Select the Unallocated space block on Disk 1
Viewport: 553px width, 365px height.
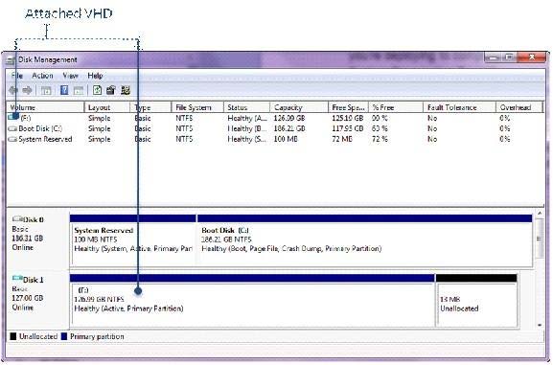477,301
